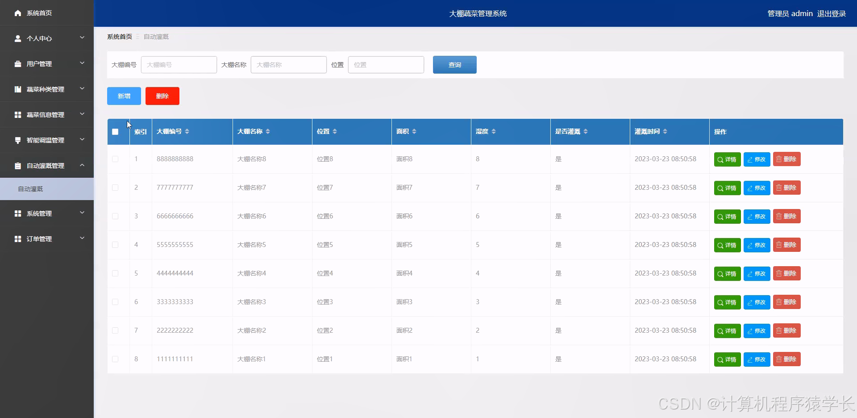Check the box for row 3333333333
Viewport: 857px width, 418px height.
115,302
